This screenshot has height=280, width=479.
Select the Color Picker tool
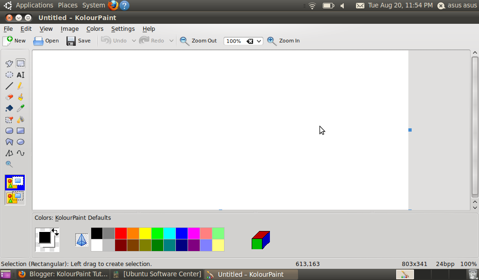click(20, 108)
